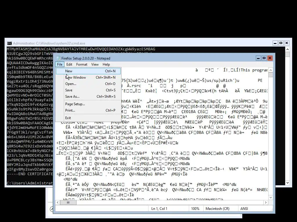Viewport: 297px width, 222px height.
Task: Close the open File menu header
Action: pyautogui.click(x=60, y=64)
